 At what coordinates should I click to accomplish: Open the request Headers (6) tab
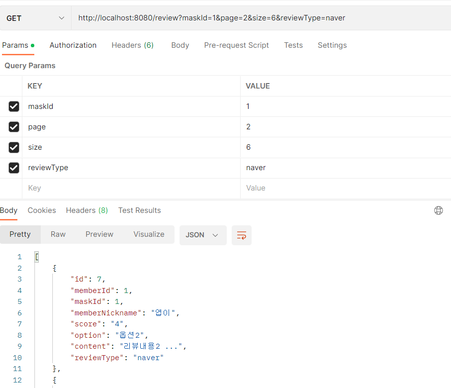[133, 45]
